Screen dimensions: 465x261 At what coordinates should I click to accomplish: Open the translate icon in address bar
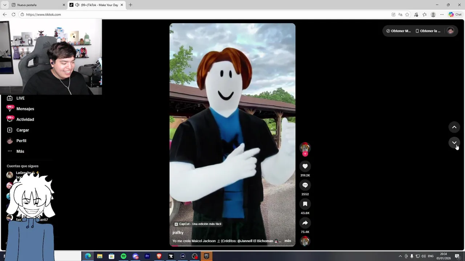(x=400, y=14)
